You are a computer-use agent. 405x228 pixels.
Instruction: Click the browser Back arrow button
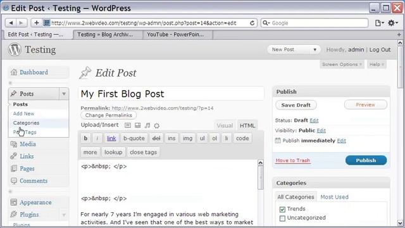click(x=11, y=23)
